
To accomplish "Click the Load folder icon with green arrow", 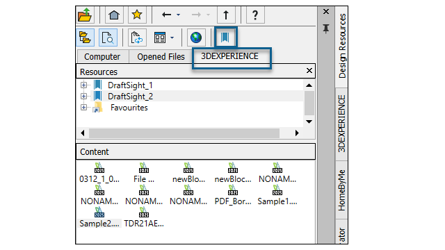I will click(x=85, y=15).
